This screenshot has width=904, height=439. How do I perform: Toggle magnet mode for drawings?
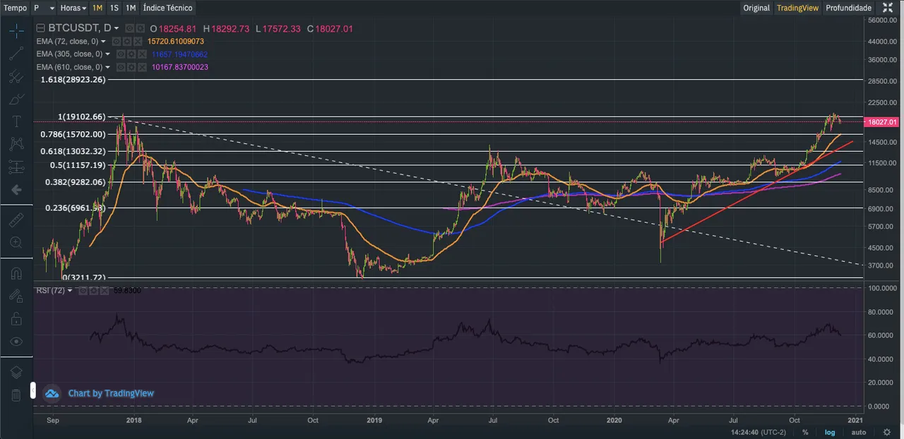pos(16,273)
